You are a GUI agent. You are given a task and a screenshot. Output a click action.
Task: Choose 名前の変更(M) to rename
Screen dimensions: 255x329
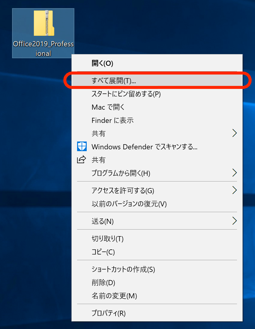[x=157, y=296]
